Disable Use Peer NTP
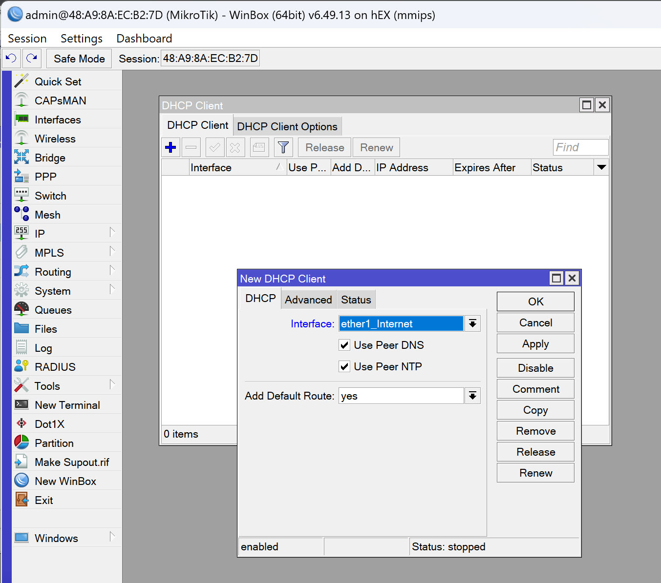 pos(344,366)
